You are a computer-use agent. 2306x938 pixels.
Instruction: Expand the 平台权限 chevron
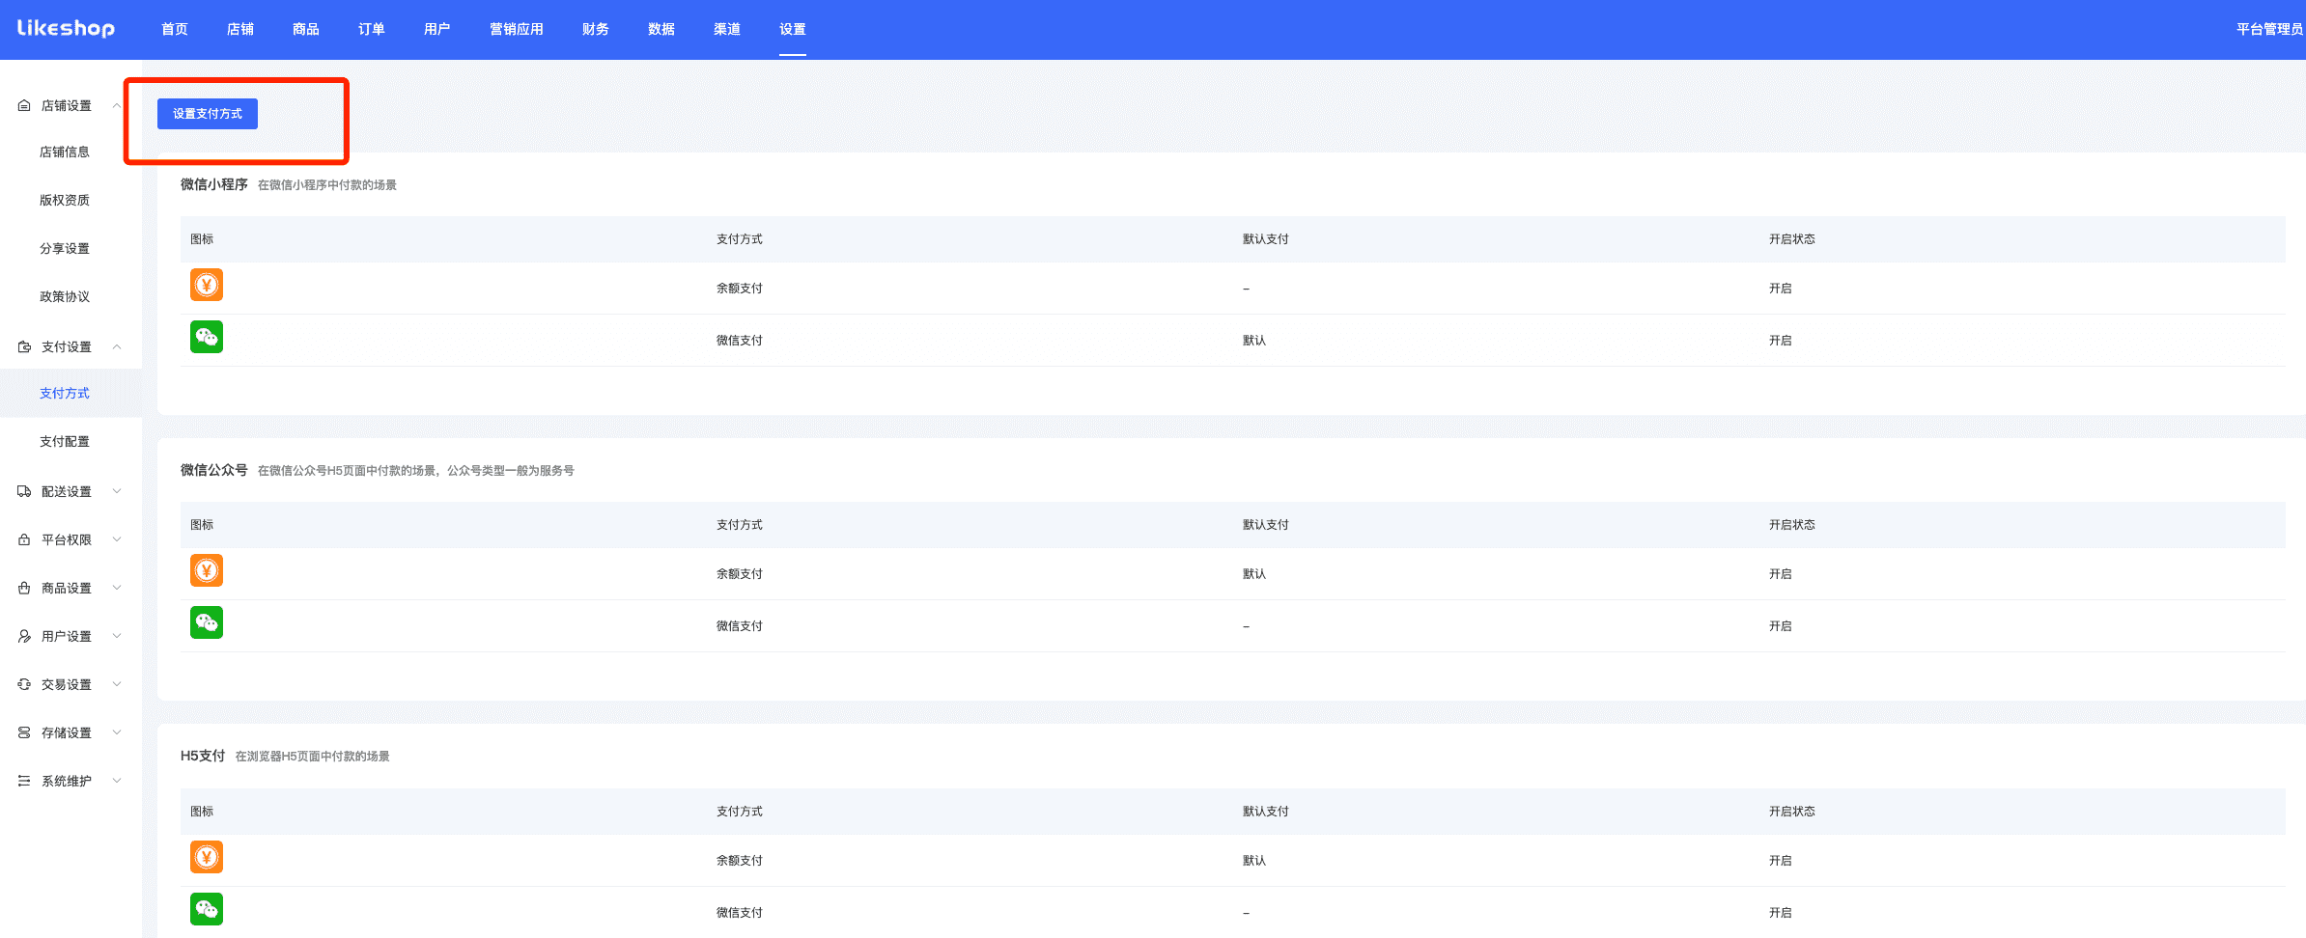click(117, 539)
